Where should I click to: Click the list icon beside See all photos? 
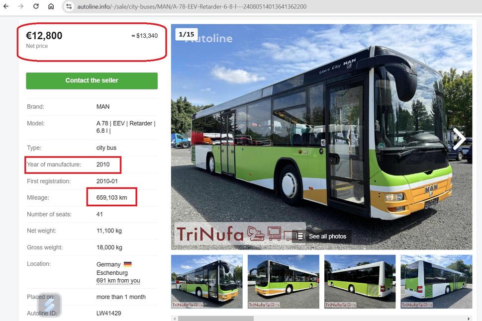pyautogui.click(x=300, y=236)
